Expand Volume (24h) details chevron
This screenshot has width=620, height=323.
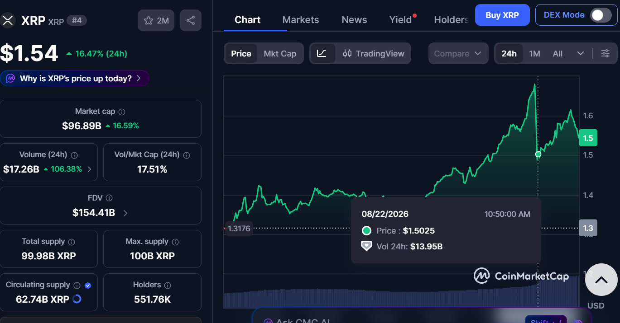click(x=89, y=169)
